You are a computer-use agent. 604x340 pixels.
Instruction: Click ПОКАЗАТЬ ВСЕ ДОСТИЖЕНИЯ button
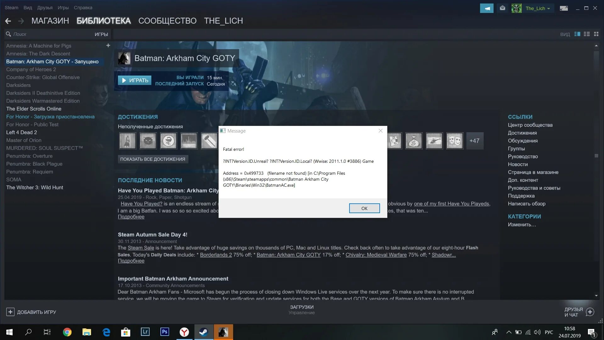pyautogui.click(x=152, y=159)
